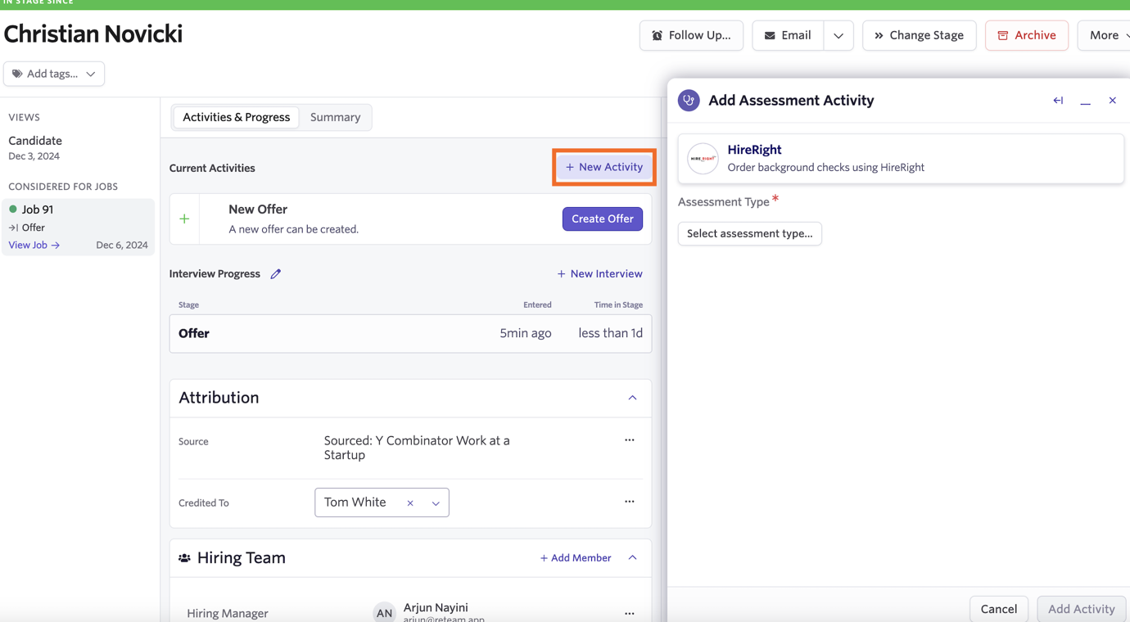
Task: Open the View Job link
Action: (34, 245)
